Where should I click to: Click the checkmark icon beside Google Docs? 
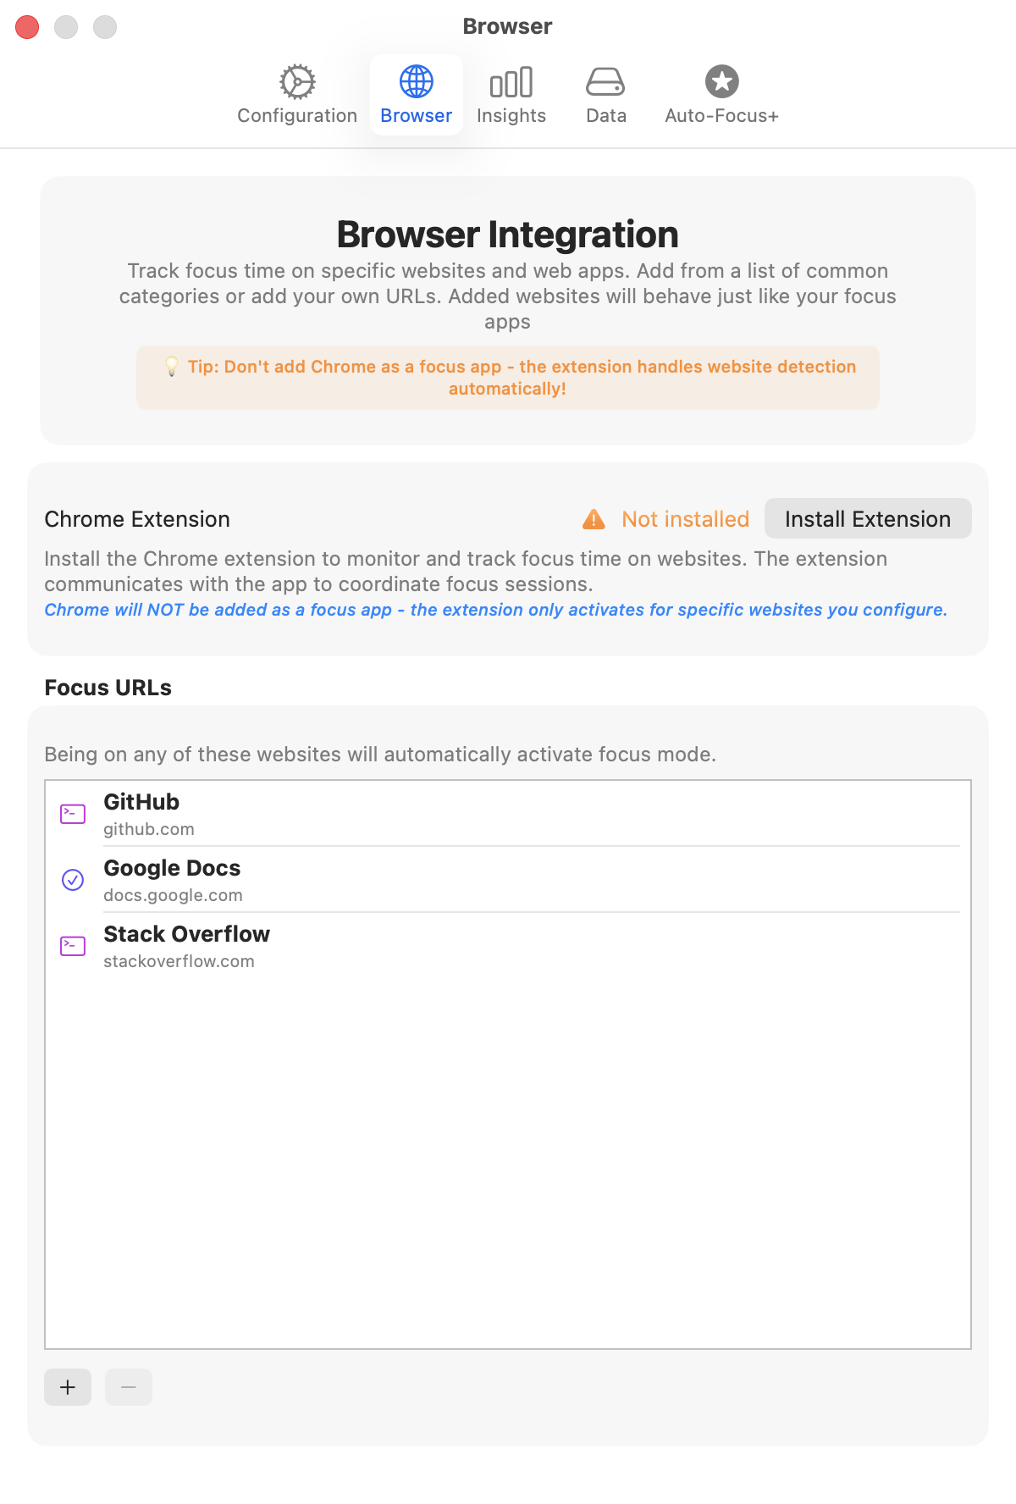[x=72, y=880]
